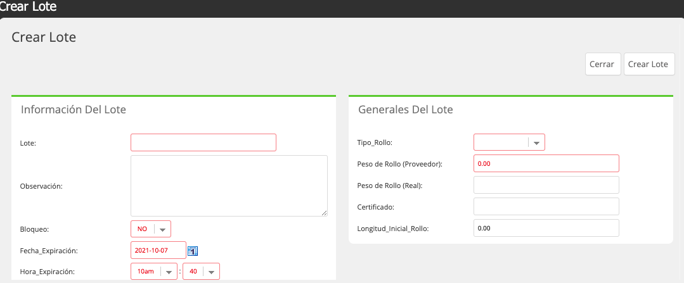
Task: Open the minutes dropdown showing 40
Action: coord(201,271)
